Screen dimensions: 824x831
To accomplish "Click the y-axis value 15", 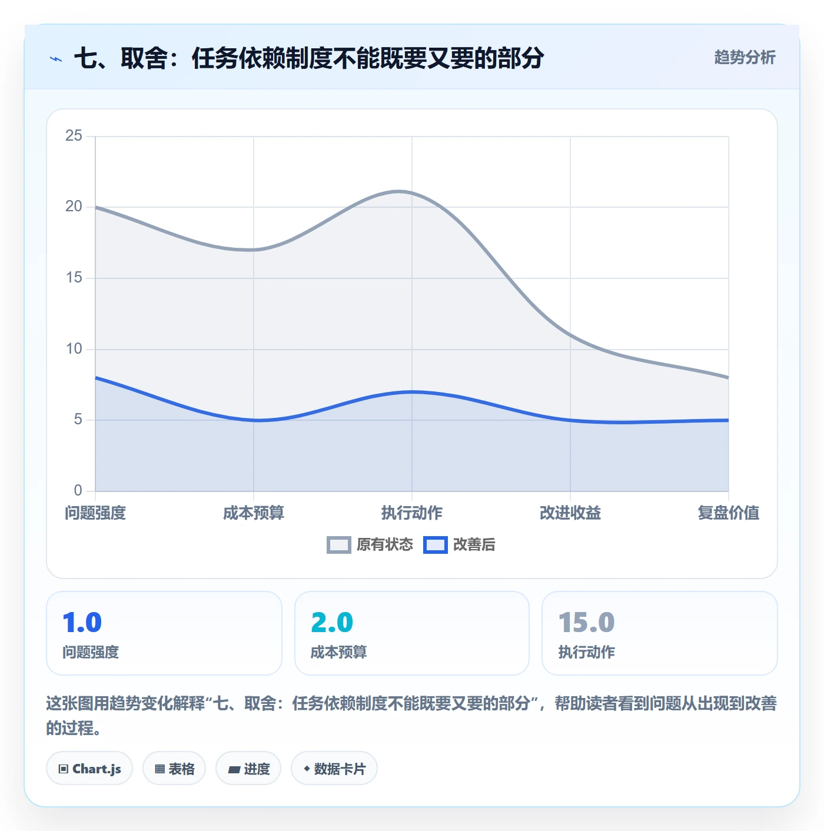I will [x=74, y=278].
